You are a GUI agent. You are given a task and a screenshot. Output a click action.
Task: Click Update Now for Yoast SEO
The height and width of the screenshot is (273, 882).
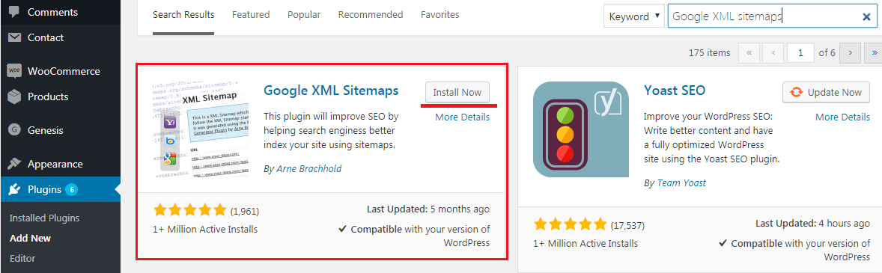pyautogui.click(x=827, y=92)
